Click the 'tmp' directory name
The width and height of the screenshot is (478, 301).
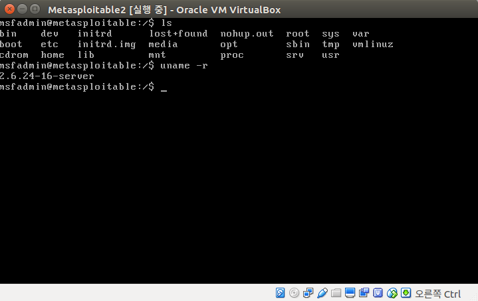click(331, 45)
